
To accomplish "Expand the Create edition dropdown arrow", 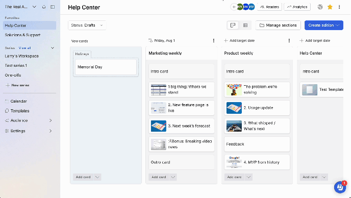I will click(338, 26).
